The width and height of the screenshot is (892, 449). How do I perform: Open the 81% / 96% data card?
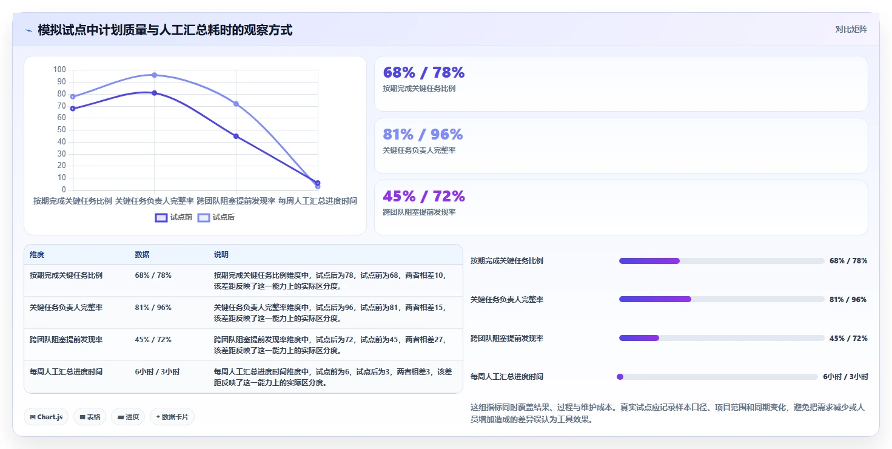point(621,146)
